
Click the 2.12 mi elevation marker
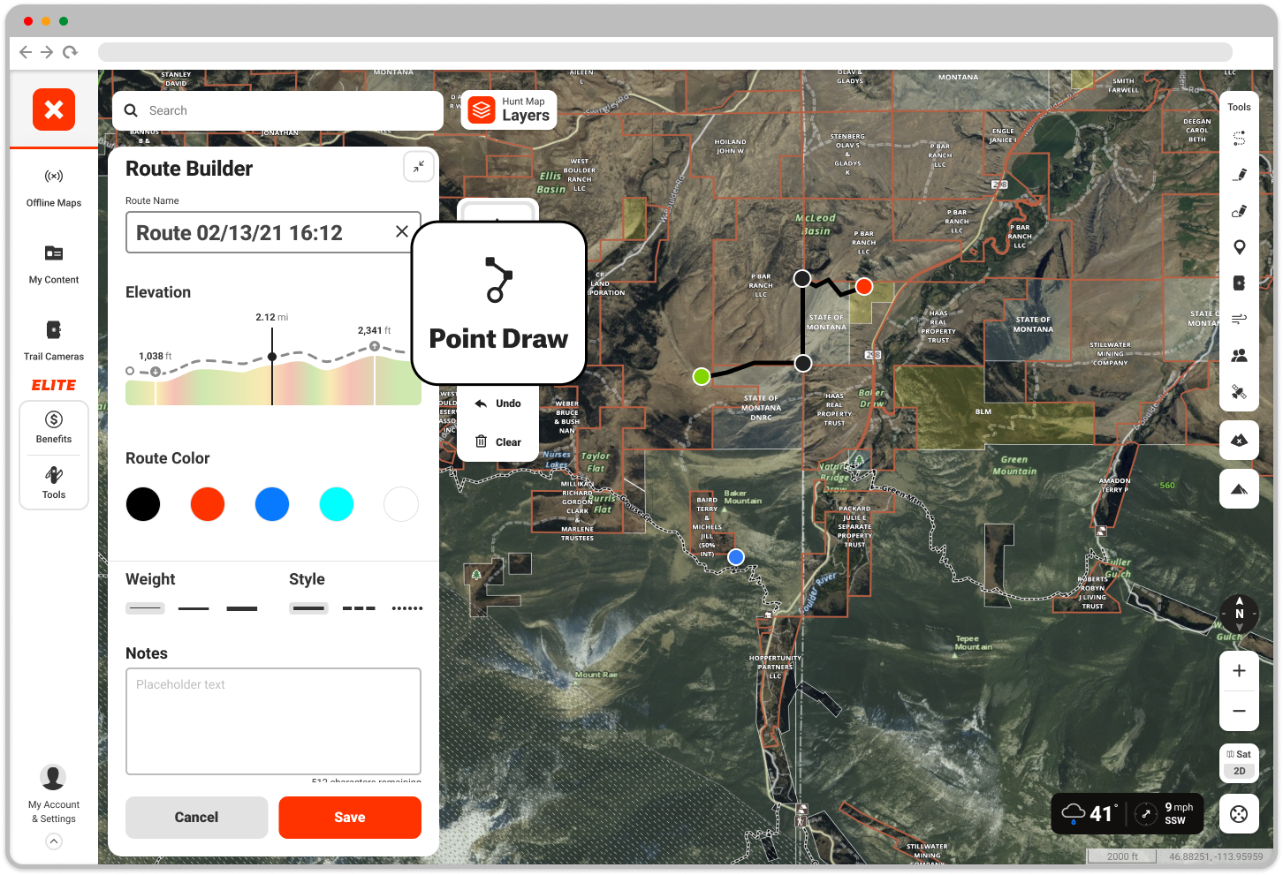tap(272, 357)
